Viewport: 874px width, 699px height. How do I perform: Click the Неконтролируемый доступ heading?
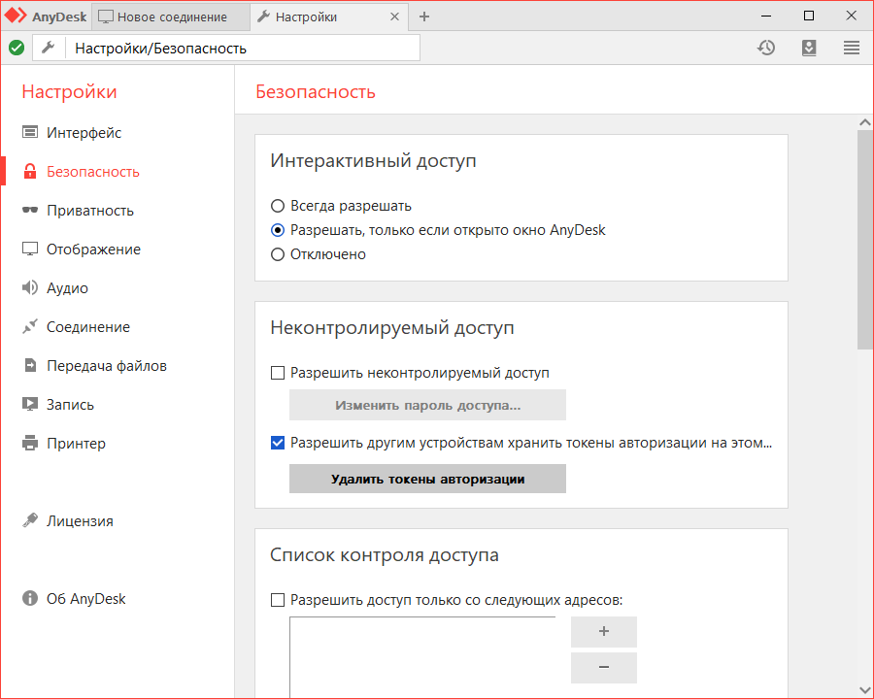tap(392, 328)
